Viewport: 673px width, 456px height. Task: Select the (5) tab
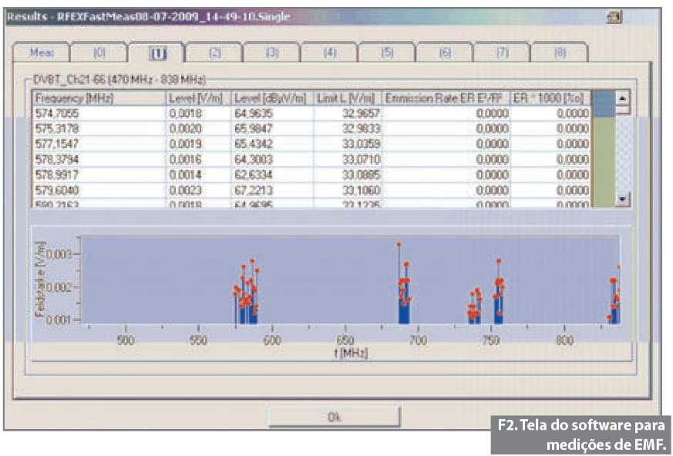(387, 52)
